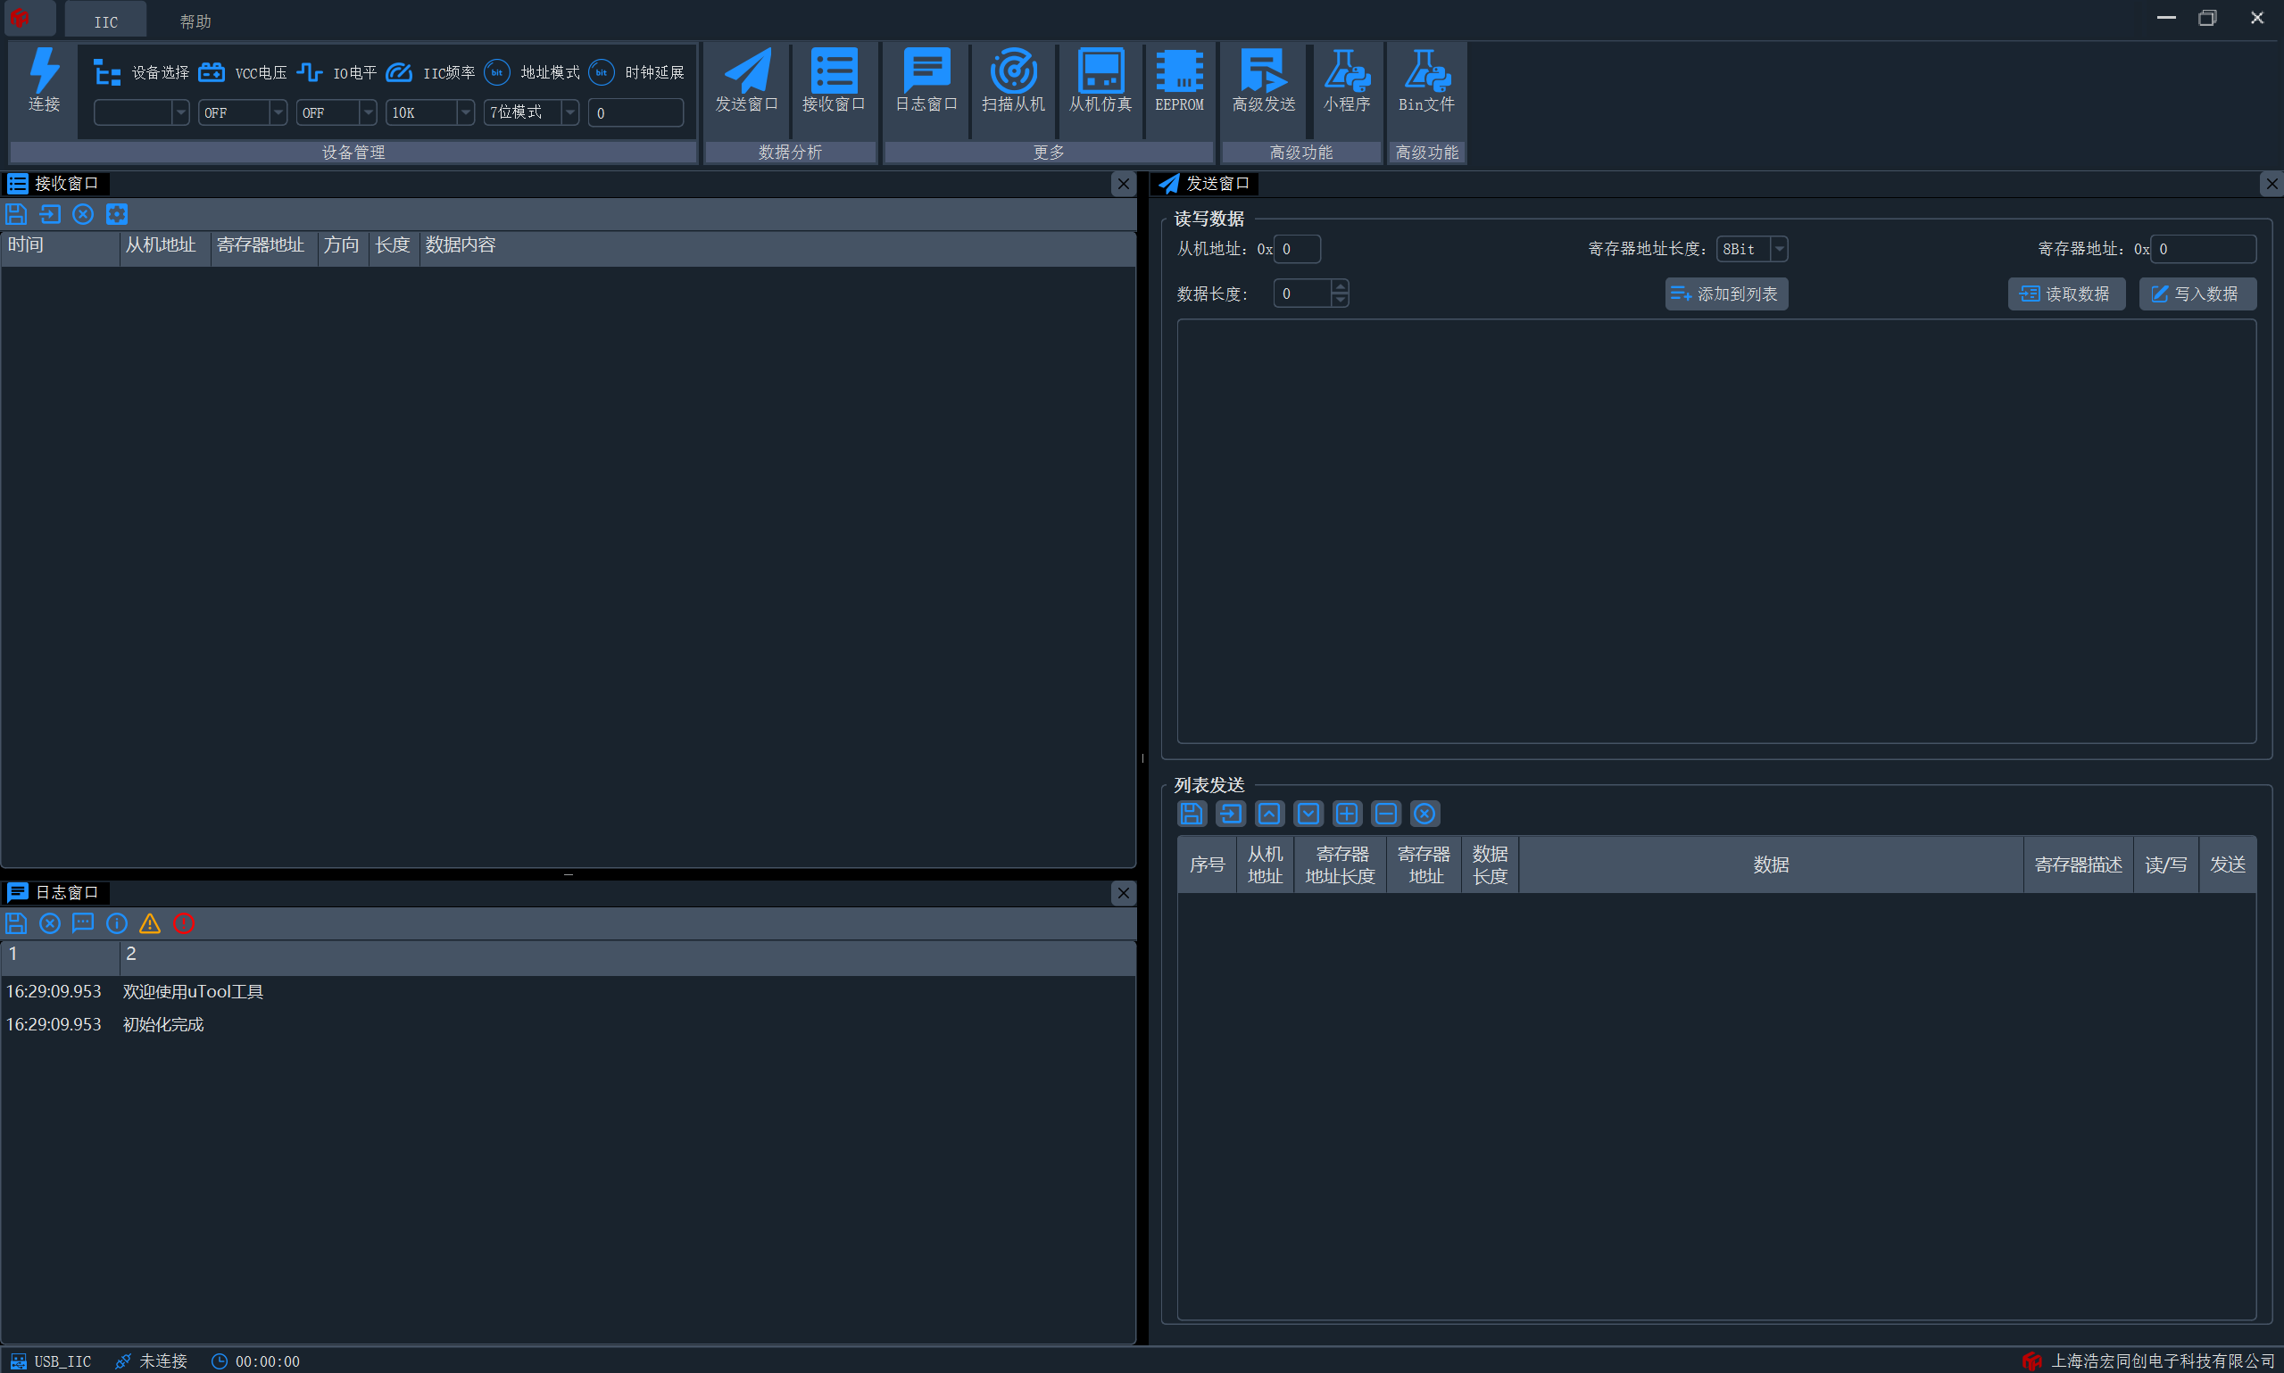Move list item up in 列表发送
The width and height of the screenshot is (2284, 1373).
coord(1270,815)
